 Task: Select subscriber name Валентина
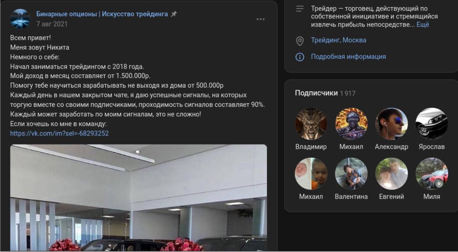point(351,197)
